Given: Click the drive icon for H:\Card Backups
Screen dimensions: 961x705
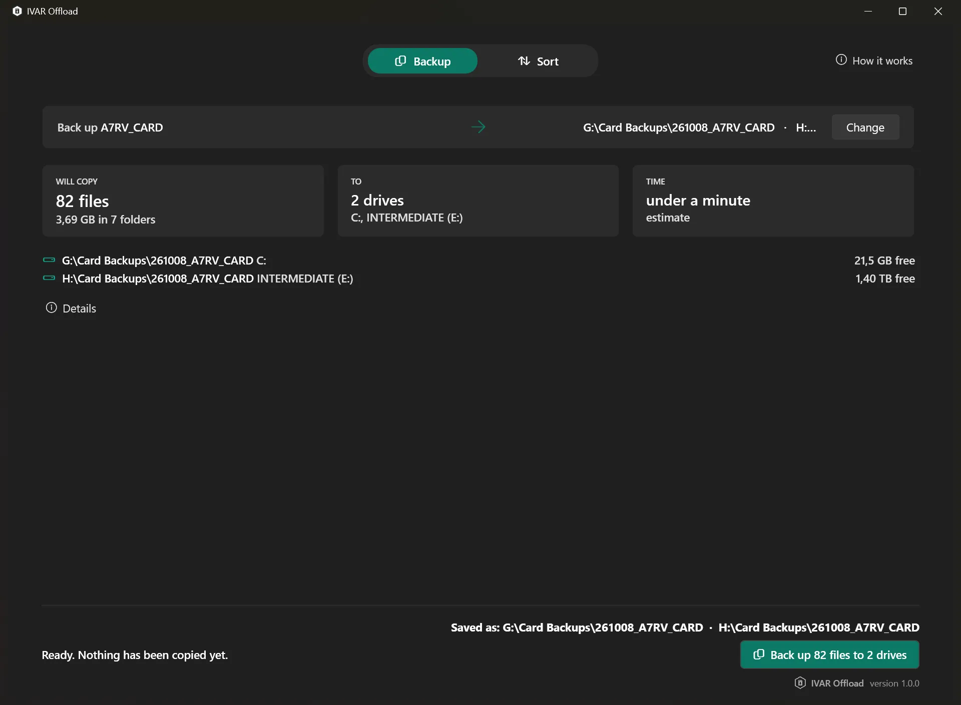Looking at the screenshot, I should pos(49,278).
